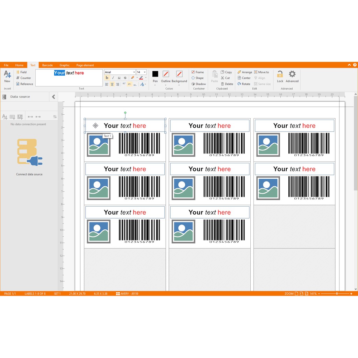Insert a new text element

(x=7, y=76)
